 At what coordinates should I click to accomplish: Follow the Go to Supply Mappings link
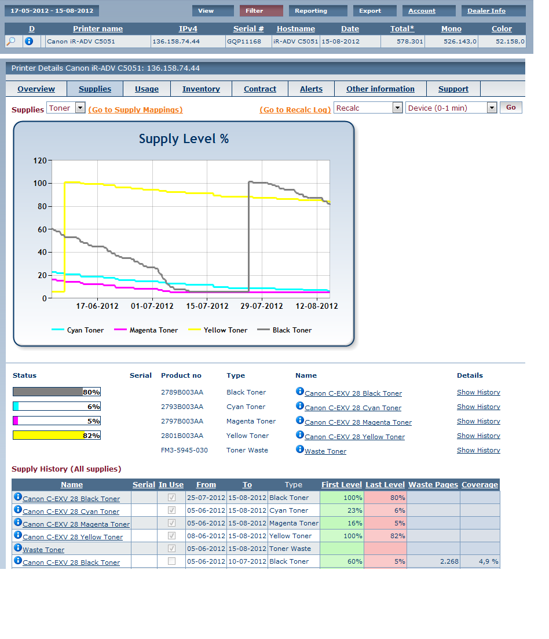(136, 109)
